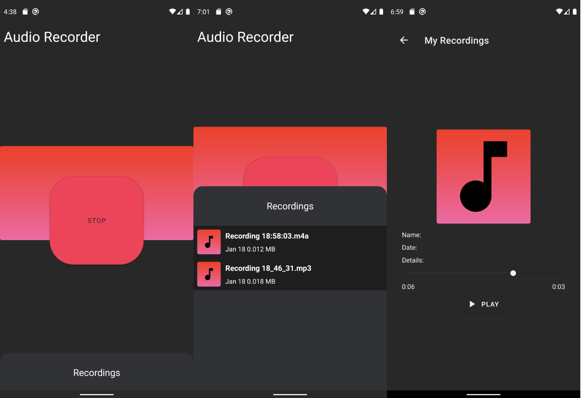This screenshot has height=398, width=581.
Task: Click the circular status icon next to 7:01
Action: [x=229, y=12]
